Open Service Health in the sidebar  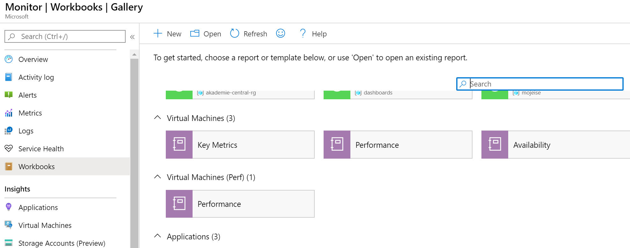point(41,149)
